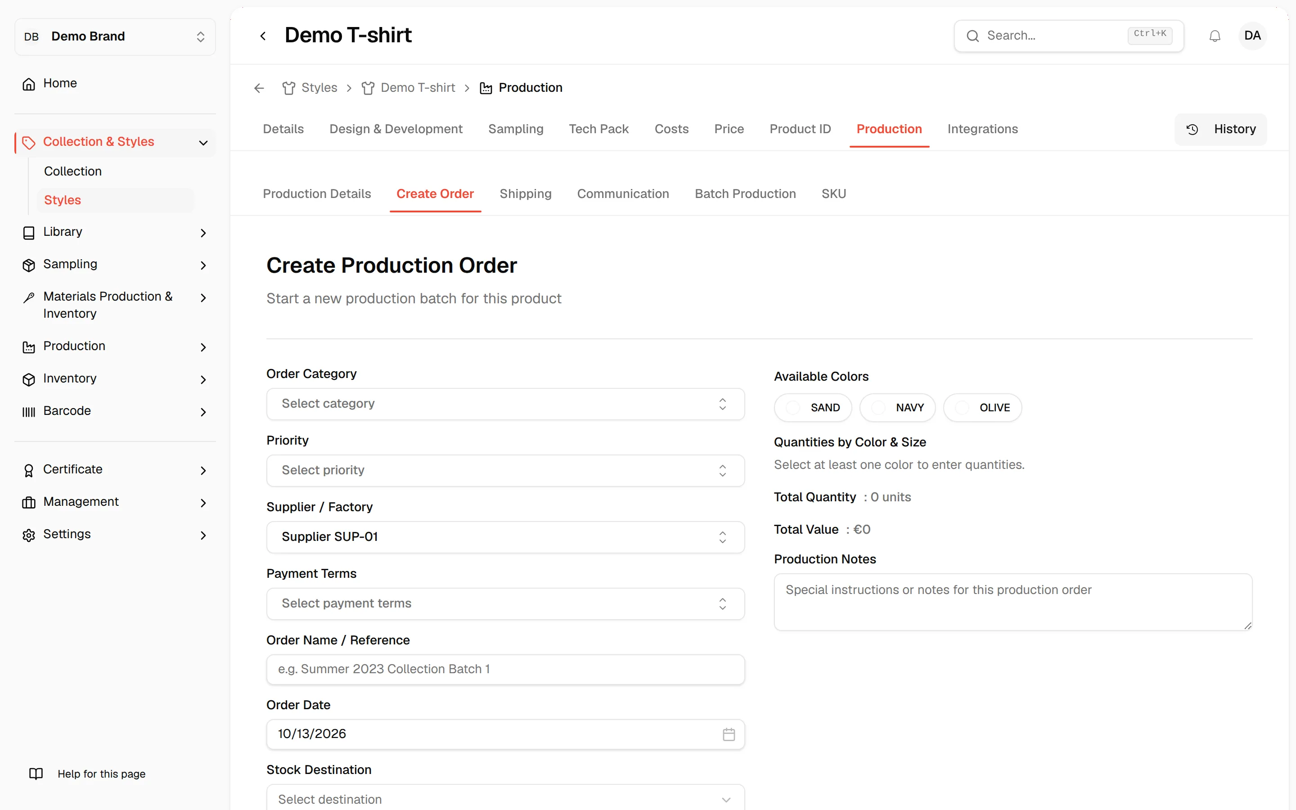Open Collection in the sidebar
1296x810 pixels.
72,171
